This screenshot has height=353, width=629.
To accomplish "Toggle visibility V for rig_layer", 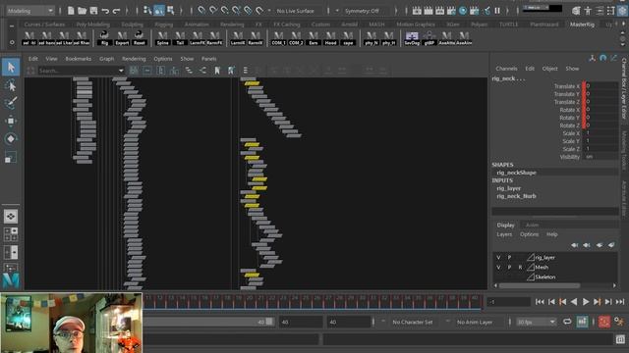I will pos(498,257).
